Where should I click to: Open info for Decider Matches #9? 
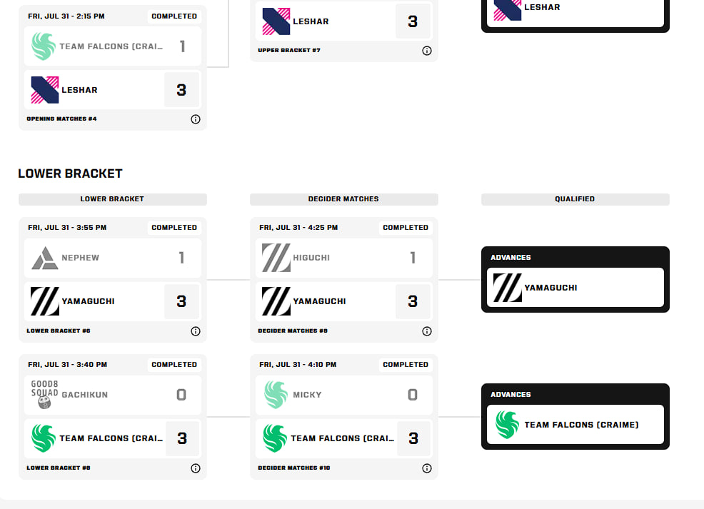[x=426, y=331]
